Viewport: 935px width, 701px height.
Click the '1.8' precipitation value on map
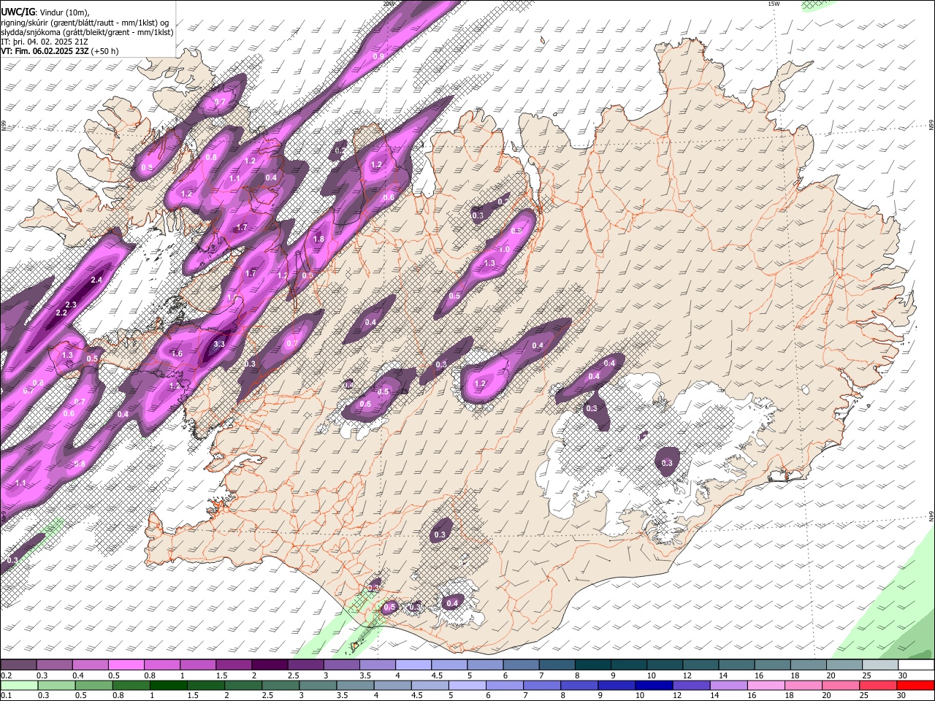tap(318, 239)
